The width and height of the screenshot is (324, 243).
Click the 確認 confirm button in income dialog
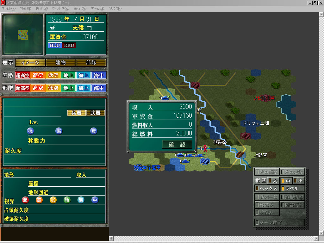pos(177,145)
